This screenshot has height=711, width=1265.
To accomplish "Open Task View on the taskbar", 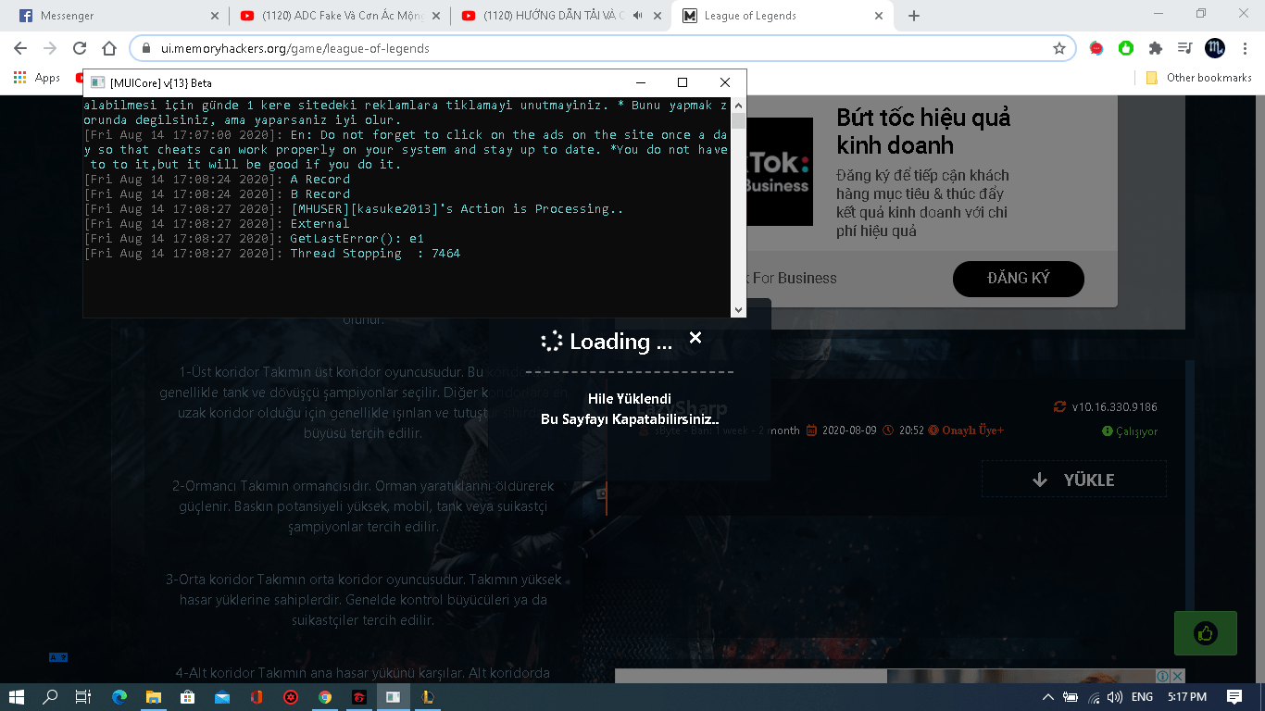I will [83, 696].
